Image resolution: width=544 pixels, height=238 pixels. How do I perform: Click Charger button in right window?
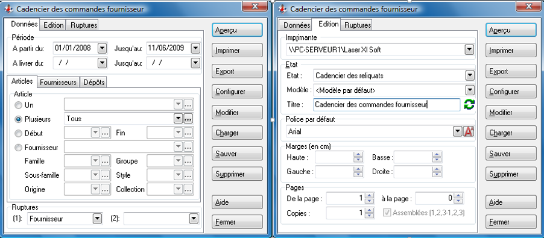pos(511,133)
